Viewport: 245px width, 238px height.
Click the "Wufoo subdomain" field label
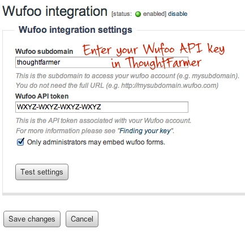pos(44,52)
